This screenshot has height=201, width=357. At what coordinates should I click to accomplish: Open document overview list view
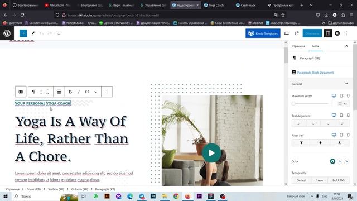[58, 33]
